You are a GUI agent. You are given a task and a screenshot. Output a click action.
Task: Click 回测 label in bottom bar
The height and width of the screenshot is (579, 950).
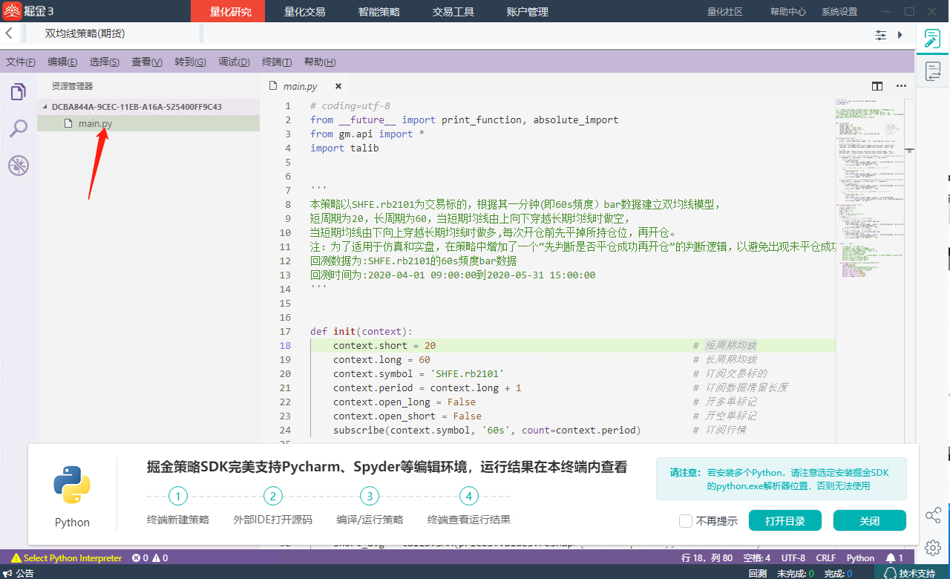click(x=757, y=573)
